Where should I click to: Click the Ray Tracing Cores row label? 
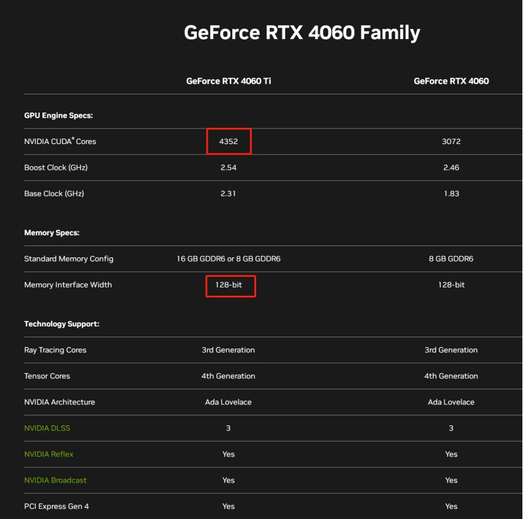tap(55, 350)
